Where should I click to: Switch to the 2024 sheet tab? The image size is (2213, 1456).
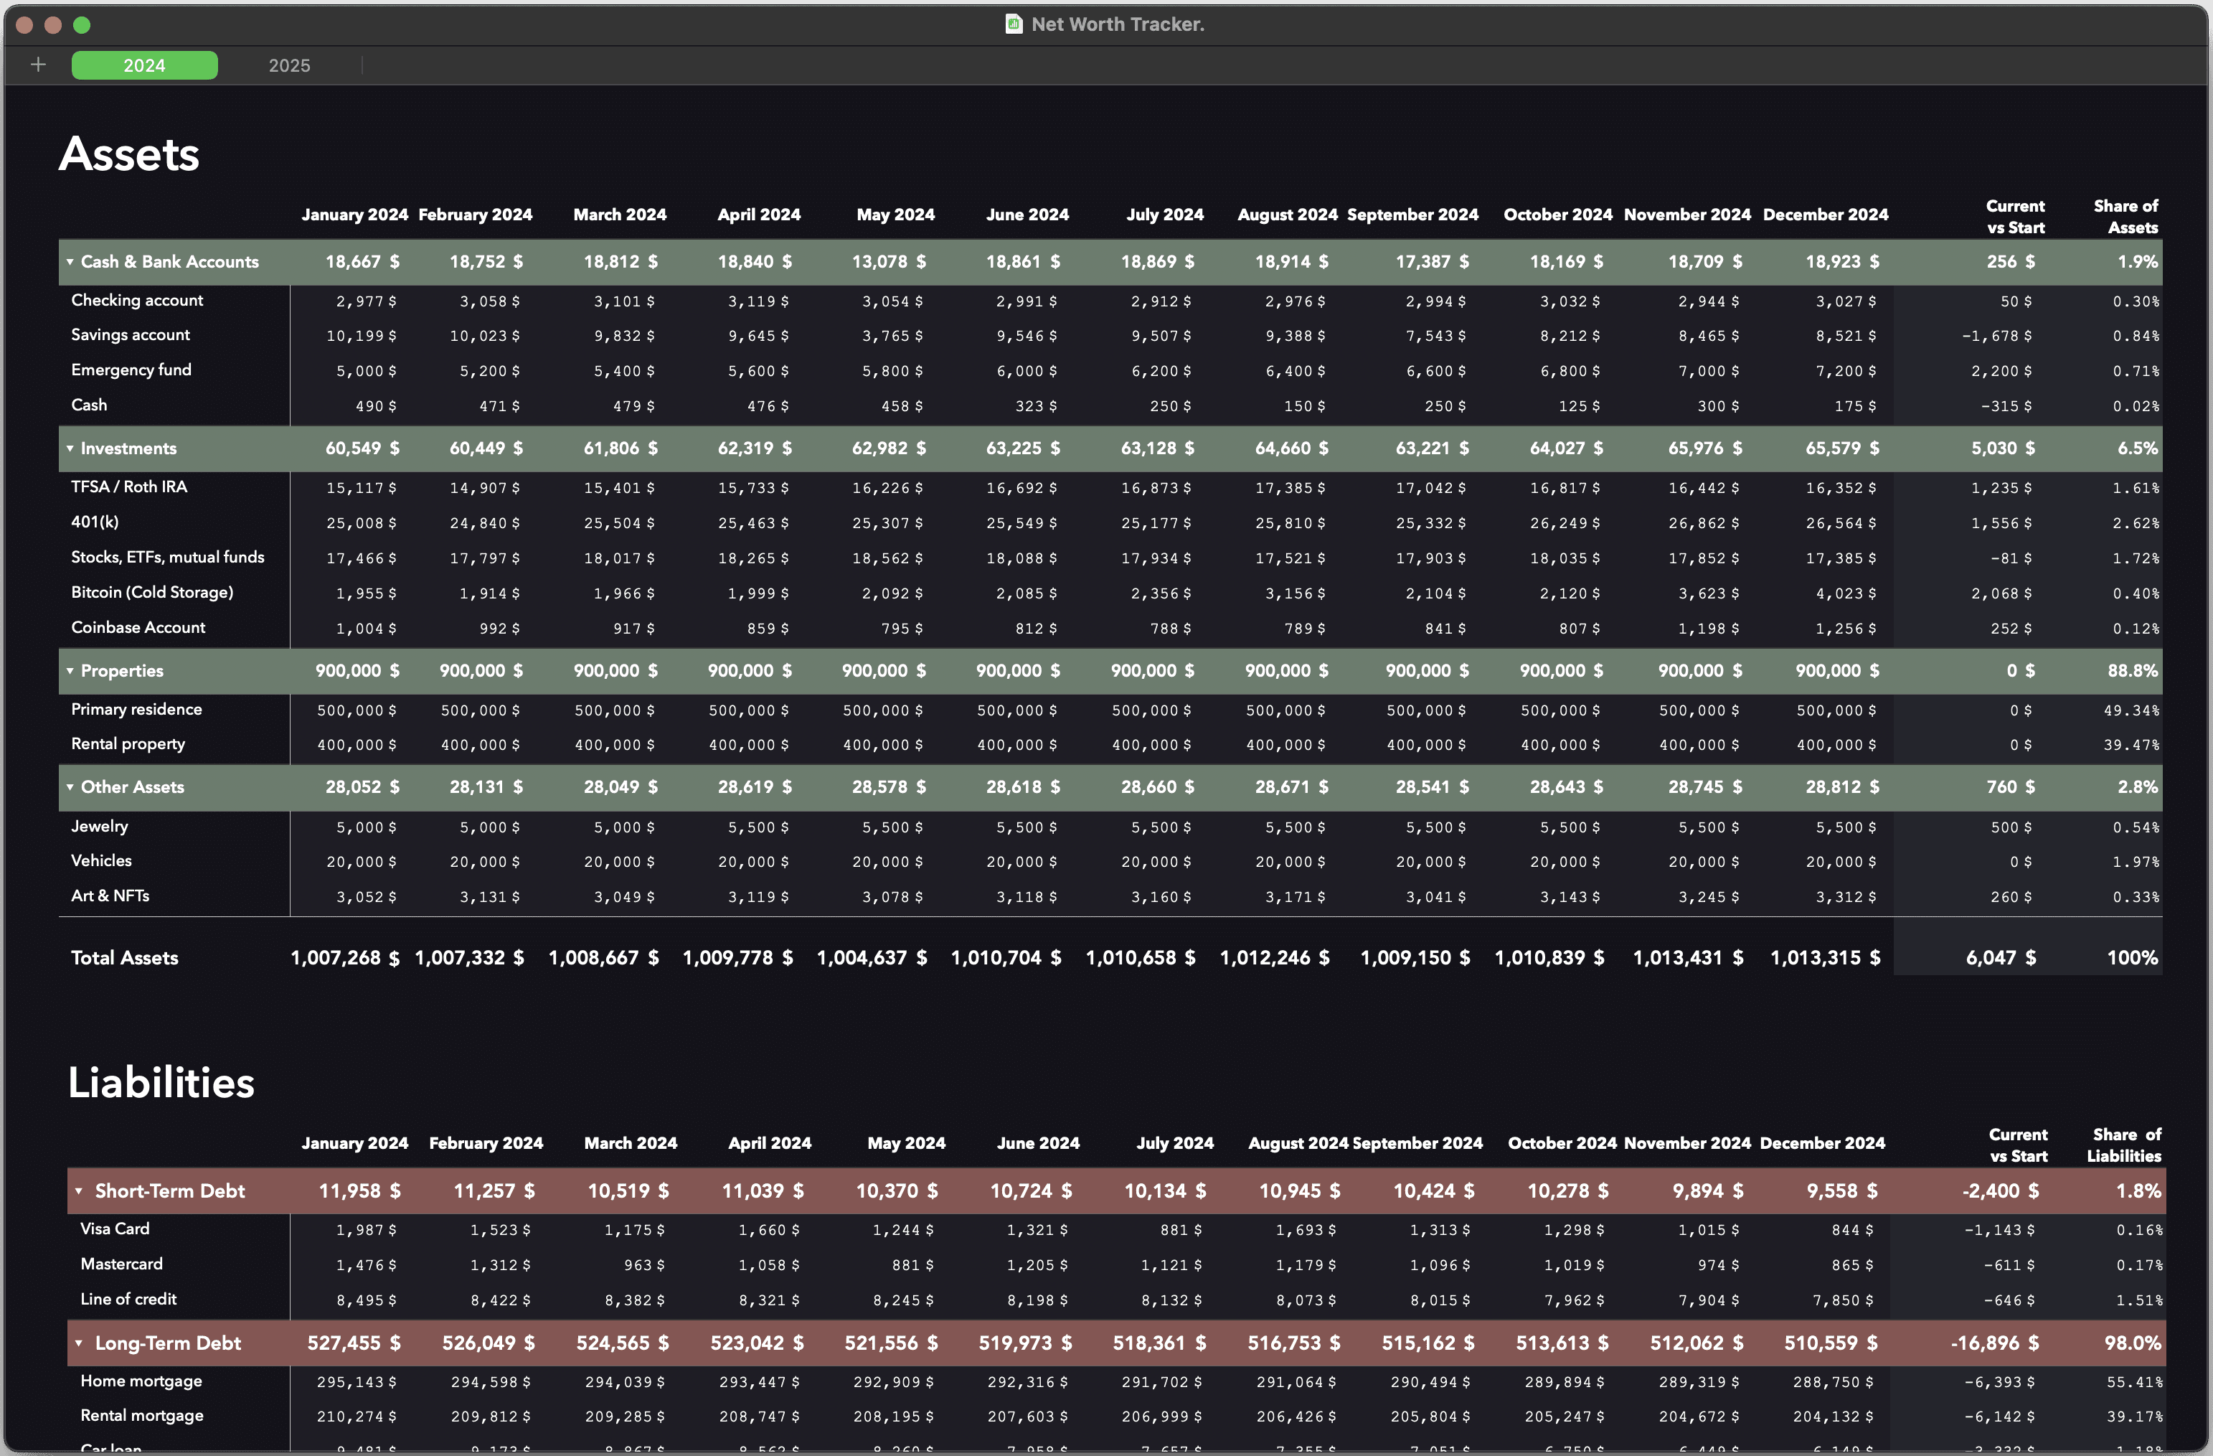point(144,65)
